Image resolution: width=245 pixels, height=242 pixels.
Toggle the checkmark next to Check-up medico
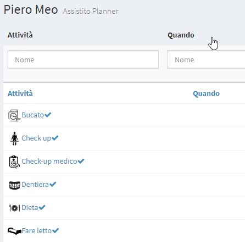point(81,161)
